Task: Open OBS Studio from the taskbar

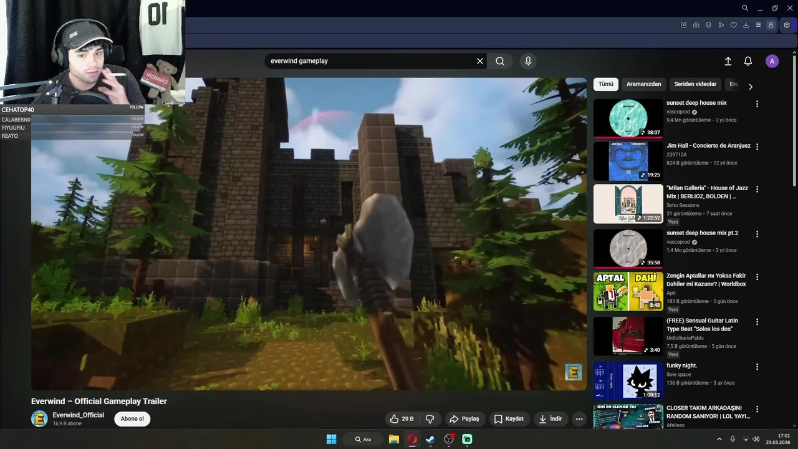Action: pyautogui.click(x=449, y=439)
